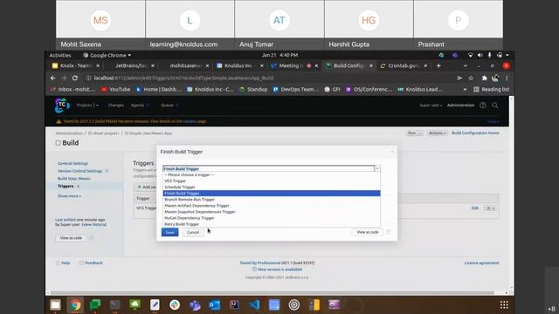Click the horizontal scrollbar at page bottom
Viewport: 559px width, 314px height.
[273, 293]
